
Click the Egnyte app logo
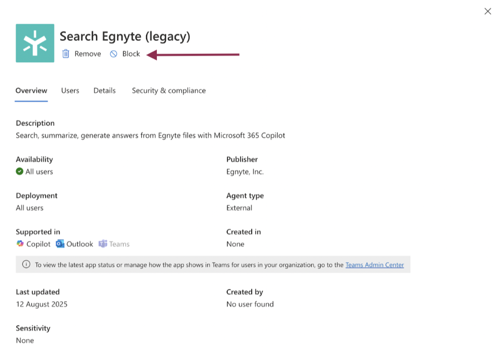[x=35, y=42]
